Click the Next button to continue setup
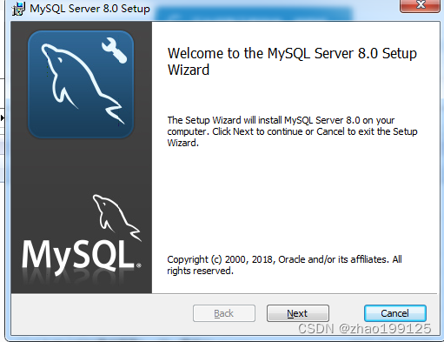 pyautogui.click(x=298, y=313)
